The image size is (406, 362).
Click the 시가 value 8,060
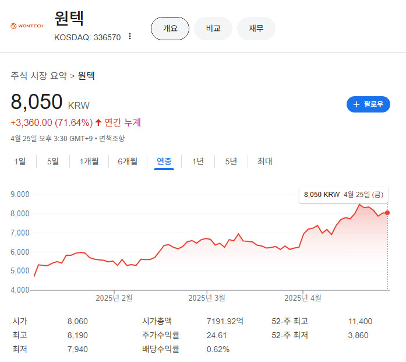point(77,321)
